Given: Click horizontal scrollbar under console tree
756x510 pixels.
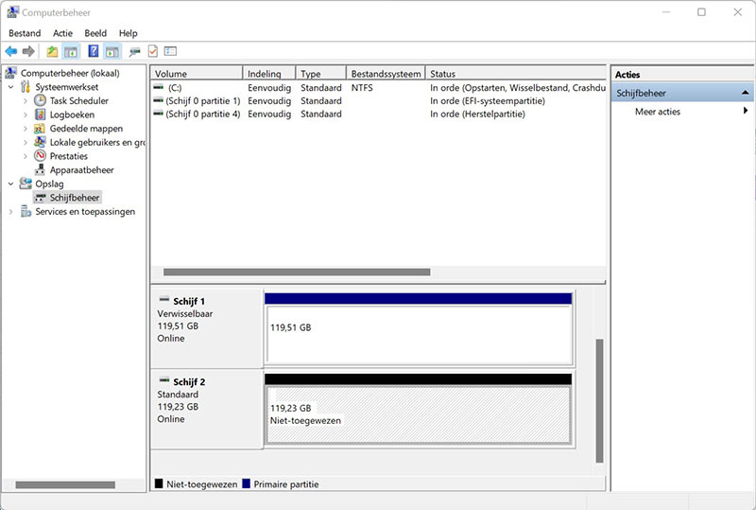Looking at the screenshot, I should tap(65, 484).
